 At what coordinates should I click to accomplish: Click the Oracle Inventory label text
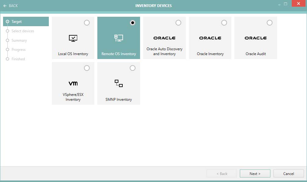click(x=210, y=54)
